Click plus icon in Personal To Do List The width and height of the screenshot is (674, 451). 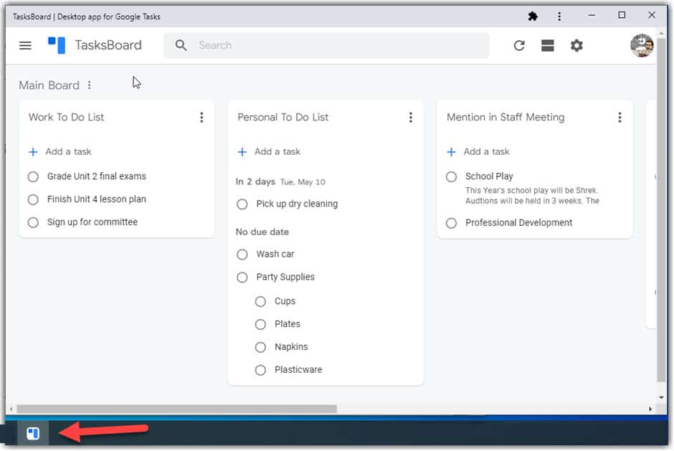pyautogui.click(x=242, y=152)
